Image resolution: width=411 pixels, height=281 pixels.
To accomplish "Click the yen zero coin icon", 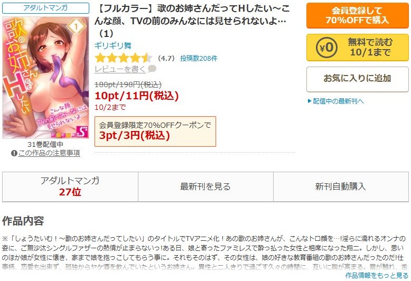I will [326, 48].
